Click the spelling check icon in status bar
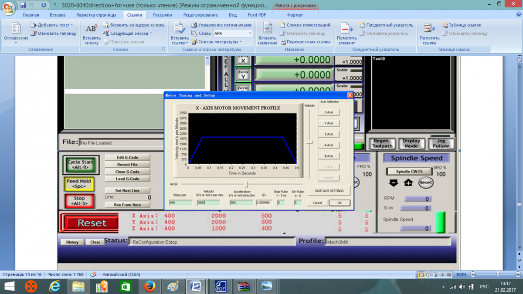The width and height of the screenshot is (523, 294). [93, 275]
